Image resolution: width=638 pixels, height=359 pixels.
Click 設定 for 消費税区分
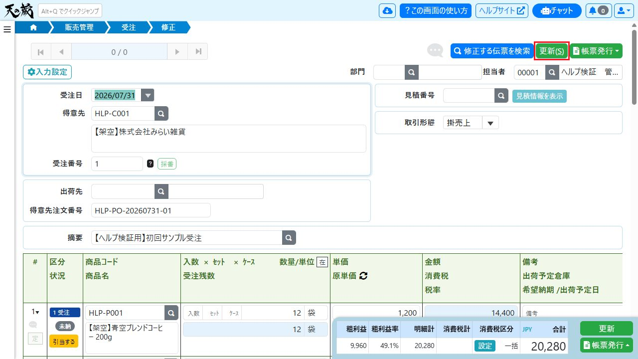[485, 346]
